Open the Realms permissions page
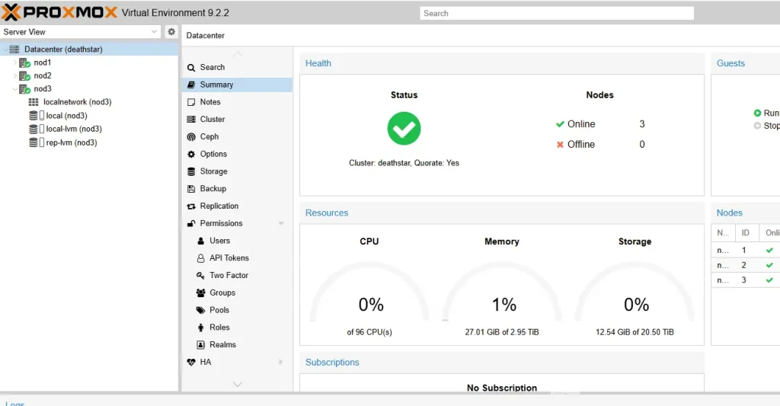780x406 pixels. point(238,345)
